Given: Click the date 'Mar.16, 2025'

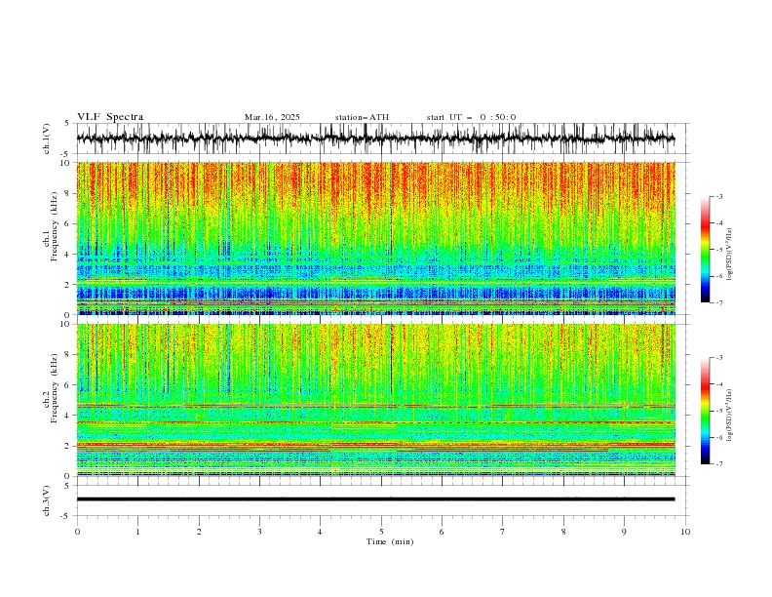Looking at the screenshot, I should pos(272,117).
